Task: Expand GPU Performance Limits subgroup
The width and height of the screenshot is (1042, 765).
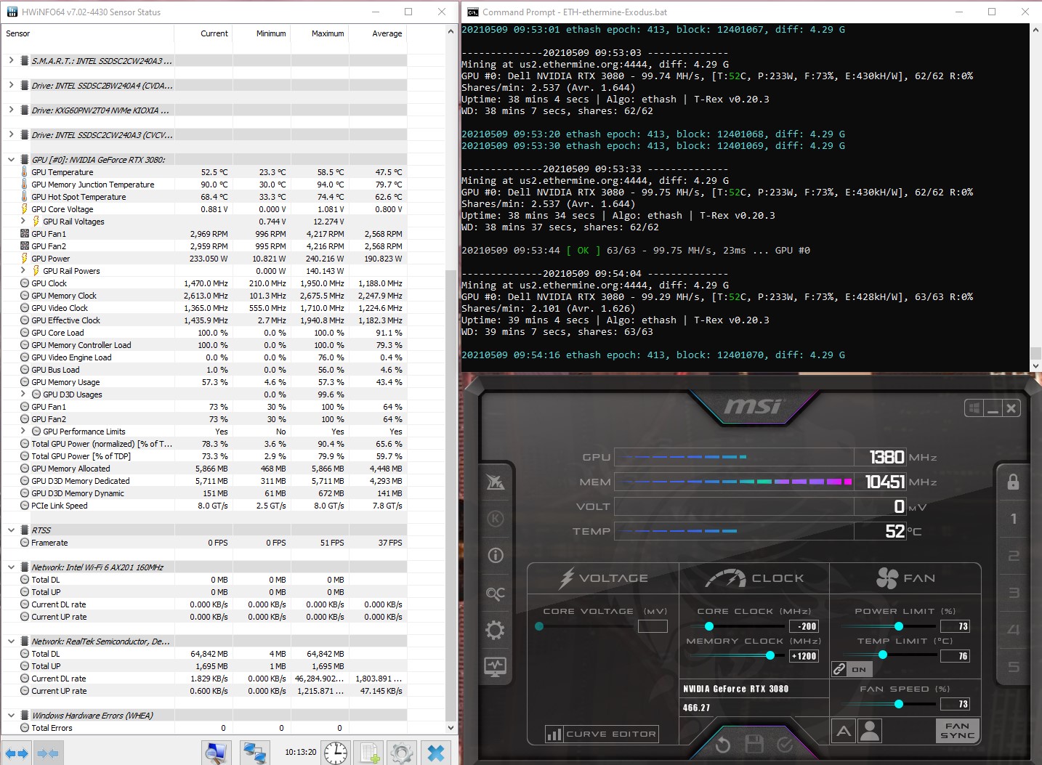Action: [23, 431]
